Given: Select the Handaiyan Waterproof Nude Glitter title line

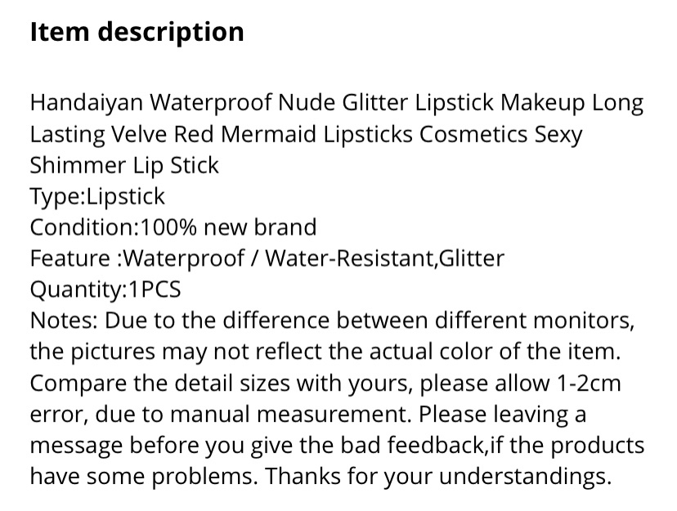Looking at the screenshot, I should (x=337, y=104).
